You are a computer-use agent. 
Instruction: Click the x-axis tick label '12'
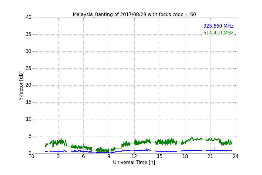[x=134, y=156]
